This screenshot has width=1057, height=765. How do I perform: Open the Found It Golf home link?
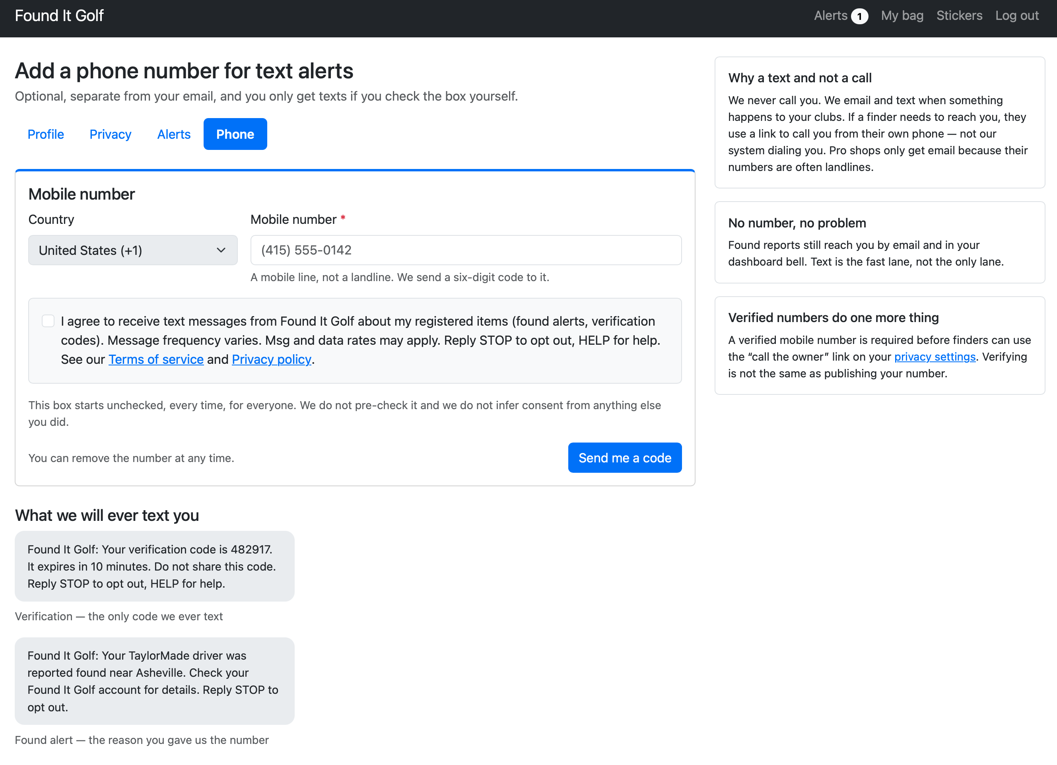coord(59,16)
